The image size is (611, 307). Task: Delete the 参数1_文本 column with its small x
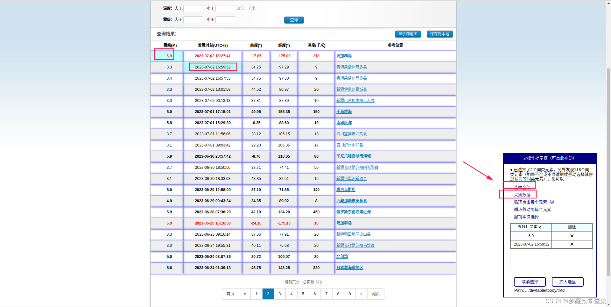pos(540,227)
